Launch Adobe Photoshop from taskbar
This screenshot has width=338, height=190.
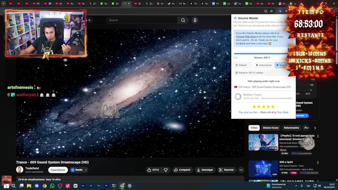pyautogui.click(x=99, y=186)
